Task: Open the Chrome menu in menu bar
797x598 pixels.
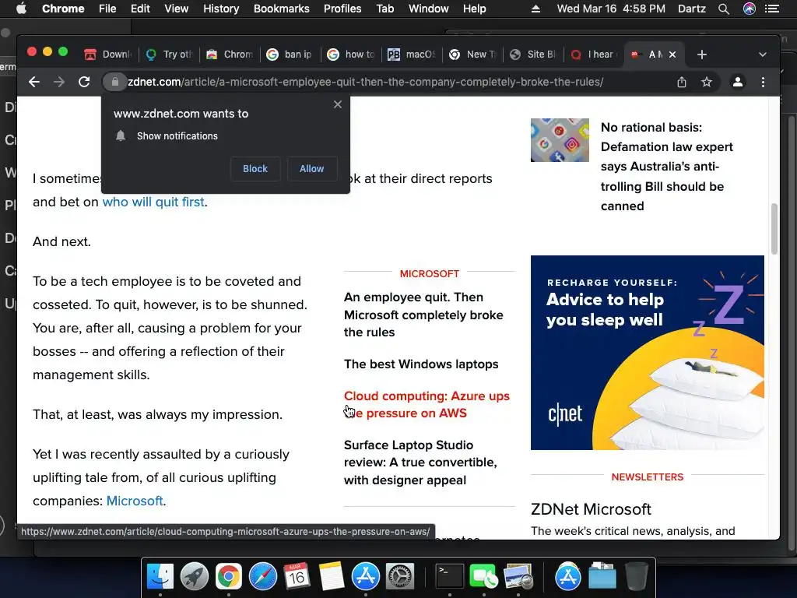Action: pos(63,9)
